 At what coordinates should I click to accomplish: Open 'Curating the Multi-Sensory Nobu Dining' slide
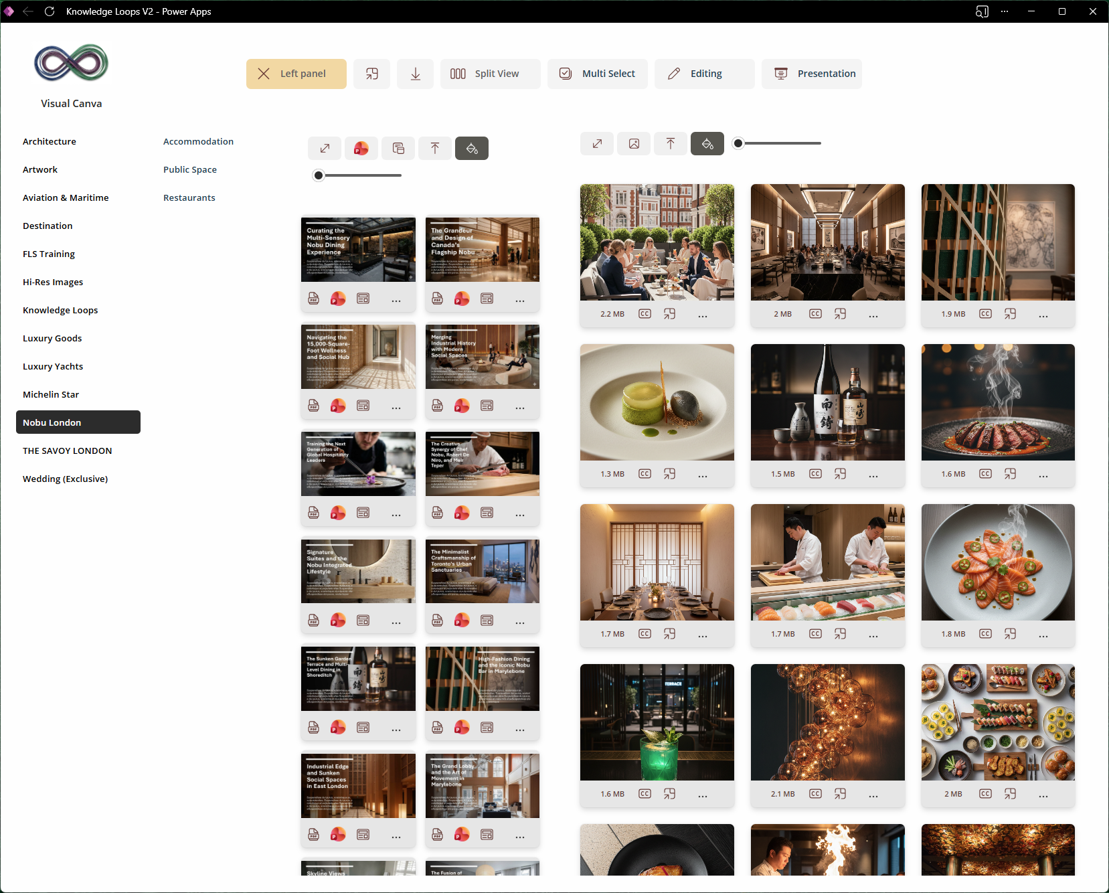pyautogui.click(x=358, y=250)
